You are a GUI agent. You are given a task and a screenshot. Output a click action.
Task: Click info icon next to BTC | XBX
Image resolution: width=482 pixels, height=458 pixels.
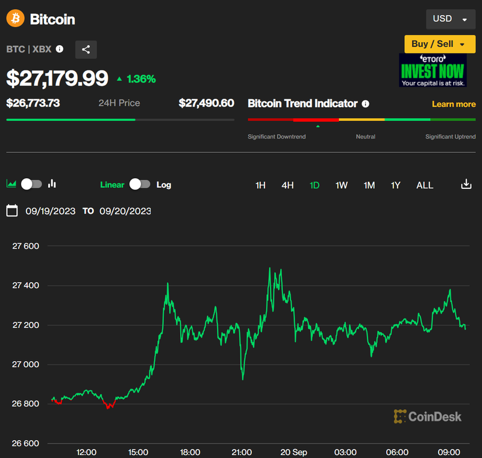point(60,49)
